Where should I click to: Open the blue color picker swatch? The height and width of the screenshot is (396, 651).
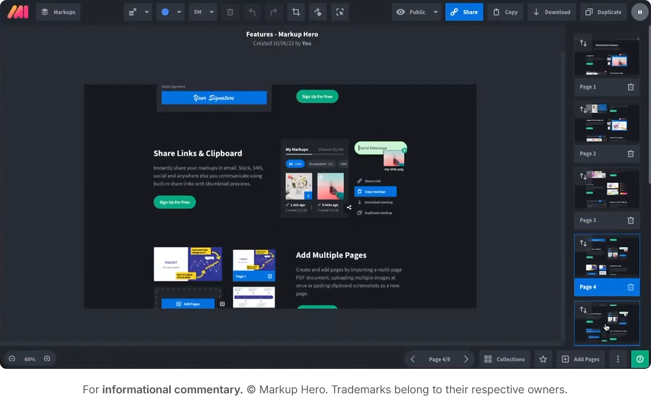[165, 12]
